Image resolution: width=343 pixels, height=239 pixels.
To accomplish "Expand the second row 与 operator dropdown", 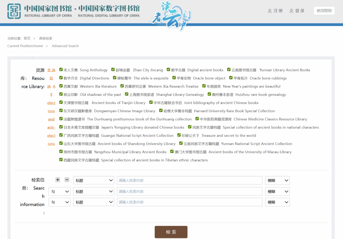I will tap(59, 191).
